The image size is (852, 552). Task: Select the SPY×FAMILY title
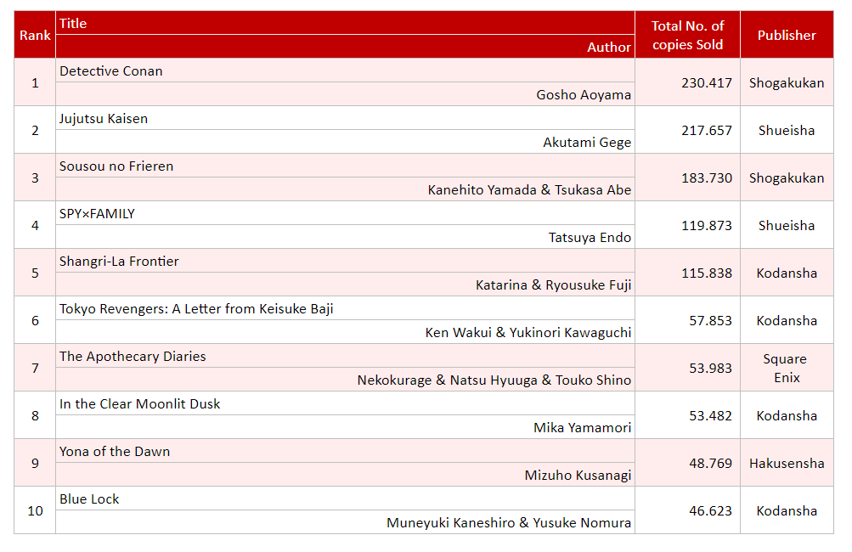click(x=97, y=213)
